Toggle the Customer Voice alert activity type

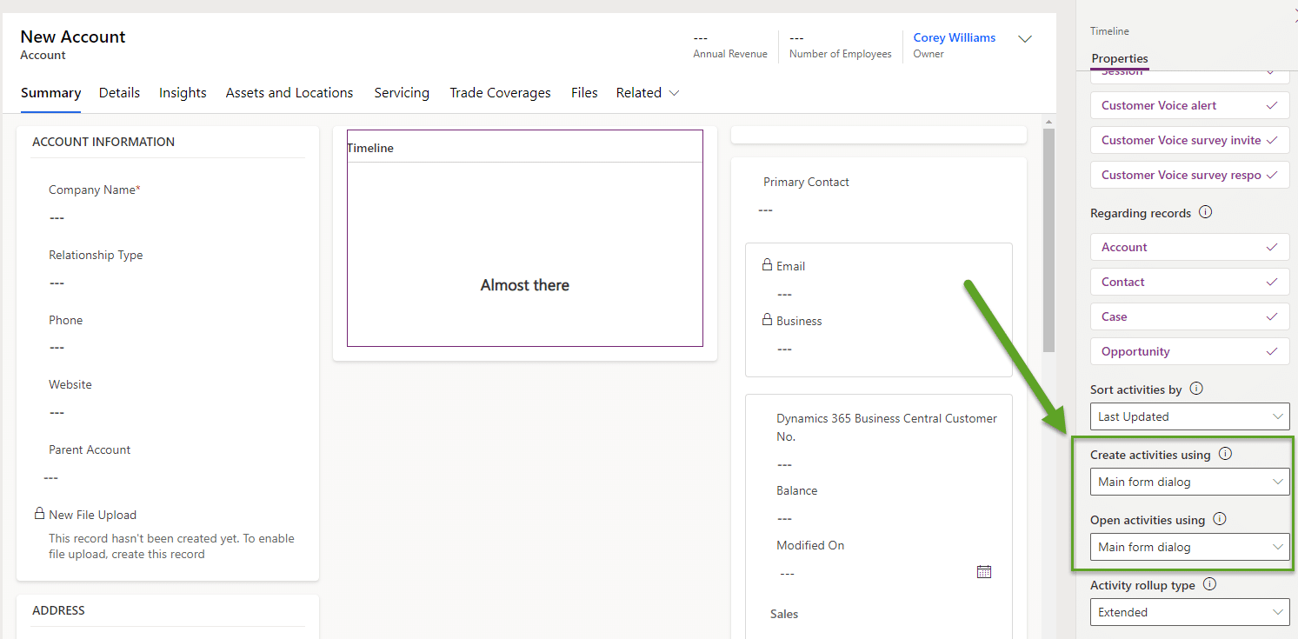pyautogui.click(x=1189, y=105)
